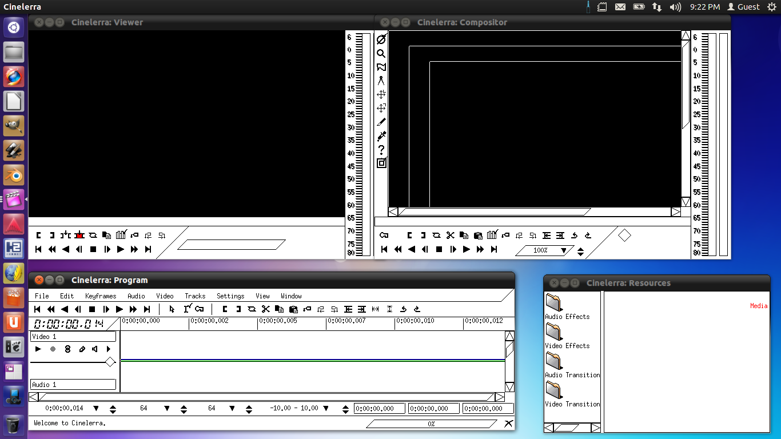This screenshot has width=781, height=439.
Task: Select the ruler tool in Compositor toolbar
Action: (x=381, y=81)
